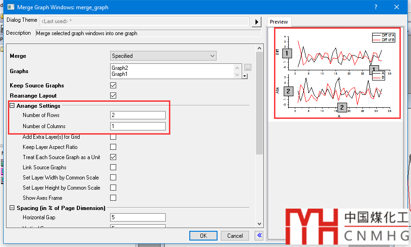Click the Graphs browse ellipsis button
Image resolution: width=411 pixels, height=247 pixels.
coord(248,68)
